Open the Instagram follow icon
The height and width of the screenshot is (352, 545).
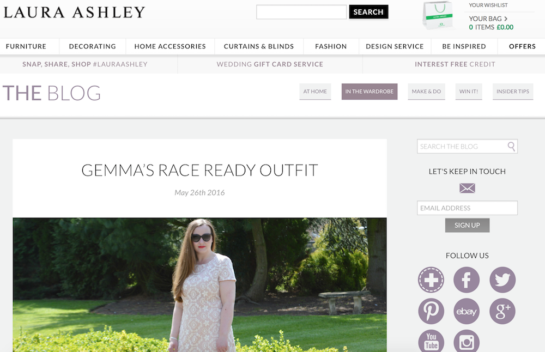pos(467,341)
